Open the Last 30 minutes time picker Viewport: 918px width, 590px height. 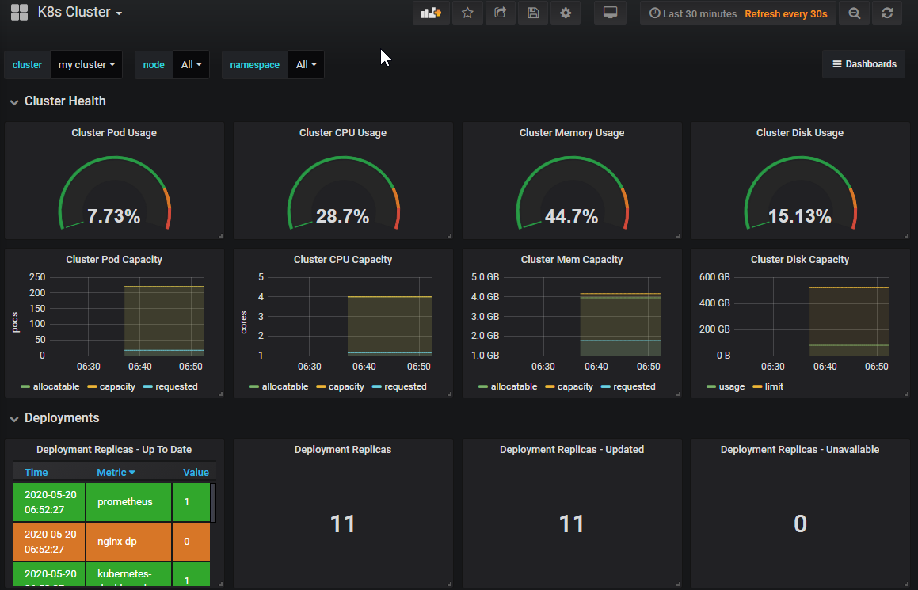click(691, 12)
